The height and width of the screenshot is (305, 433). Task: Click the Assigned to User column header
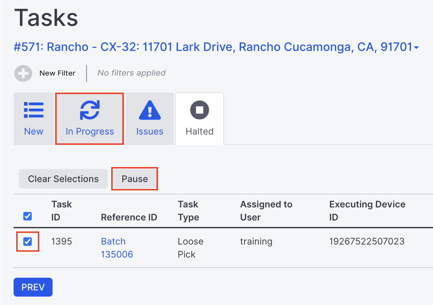(x=266, y=211)
